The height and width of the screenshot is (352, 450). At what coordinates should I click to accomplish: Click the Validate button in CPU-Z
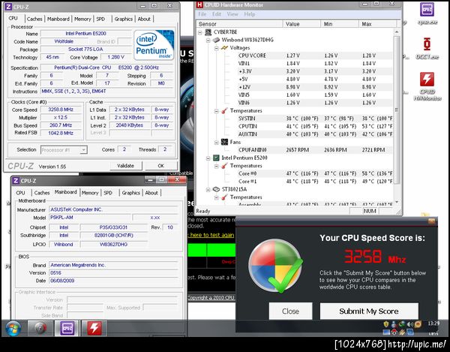[x=126, y=166]
